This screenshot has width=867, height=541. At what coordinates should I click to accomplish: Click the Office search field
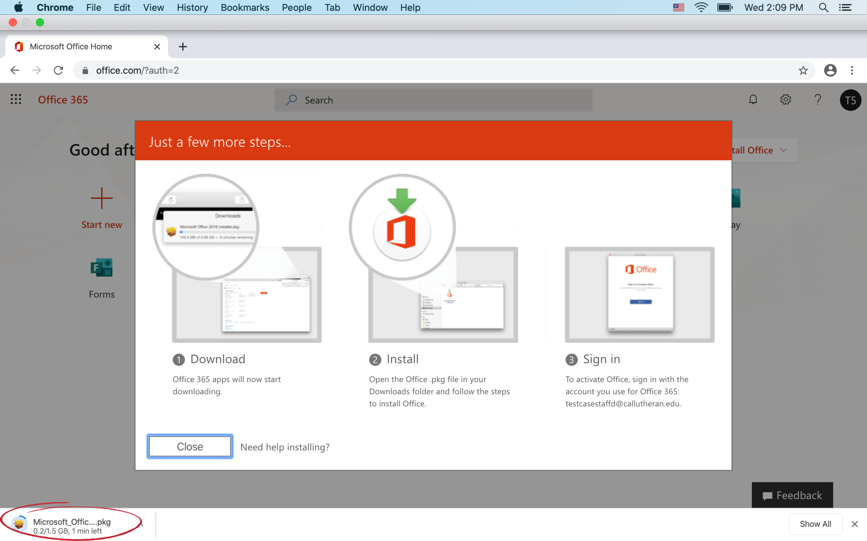pyautogui.click(x=433, y=100)
